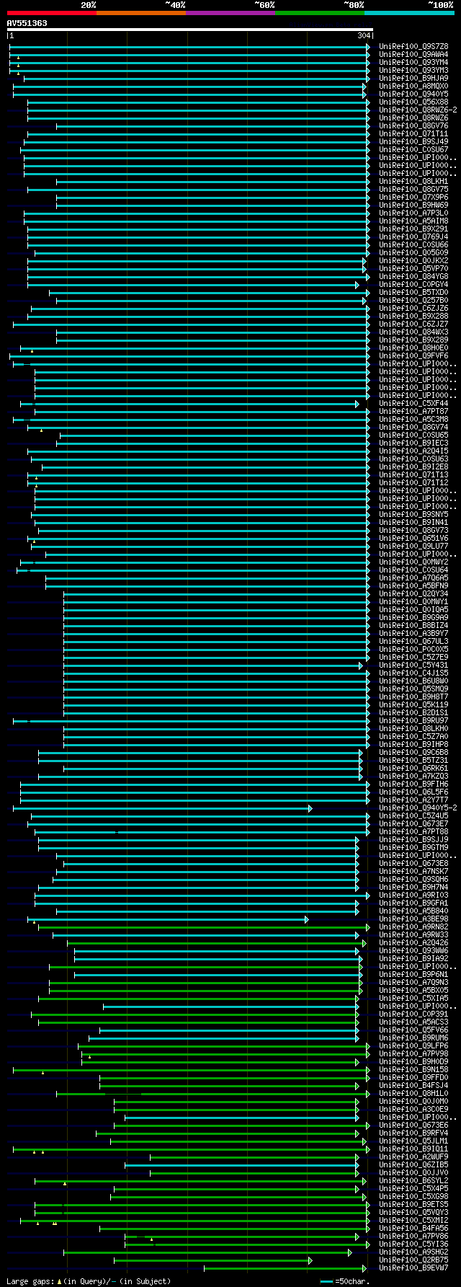
Task: Click the UniRef100_C0PGY4 hit name
Action: click(413, 284)
